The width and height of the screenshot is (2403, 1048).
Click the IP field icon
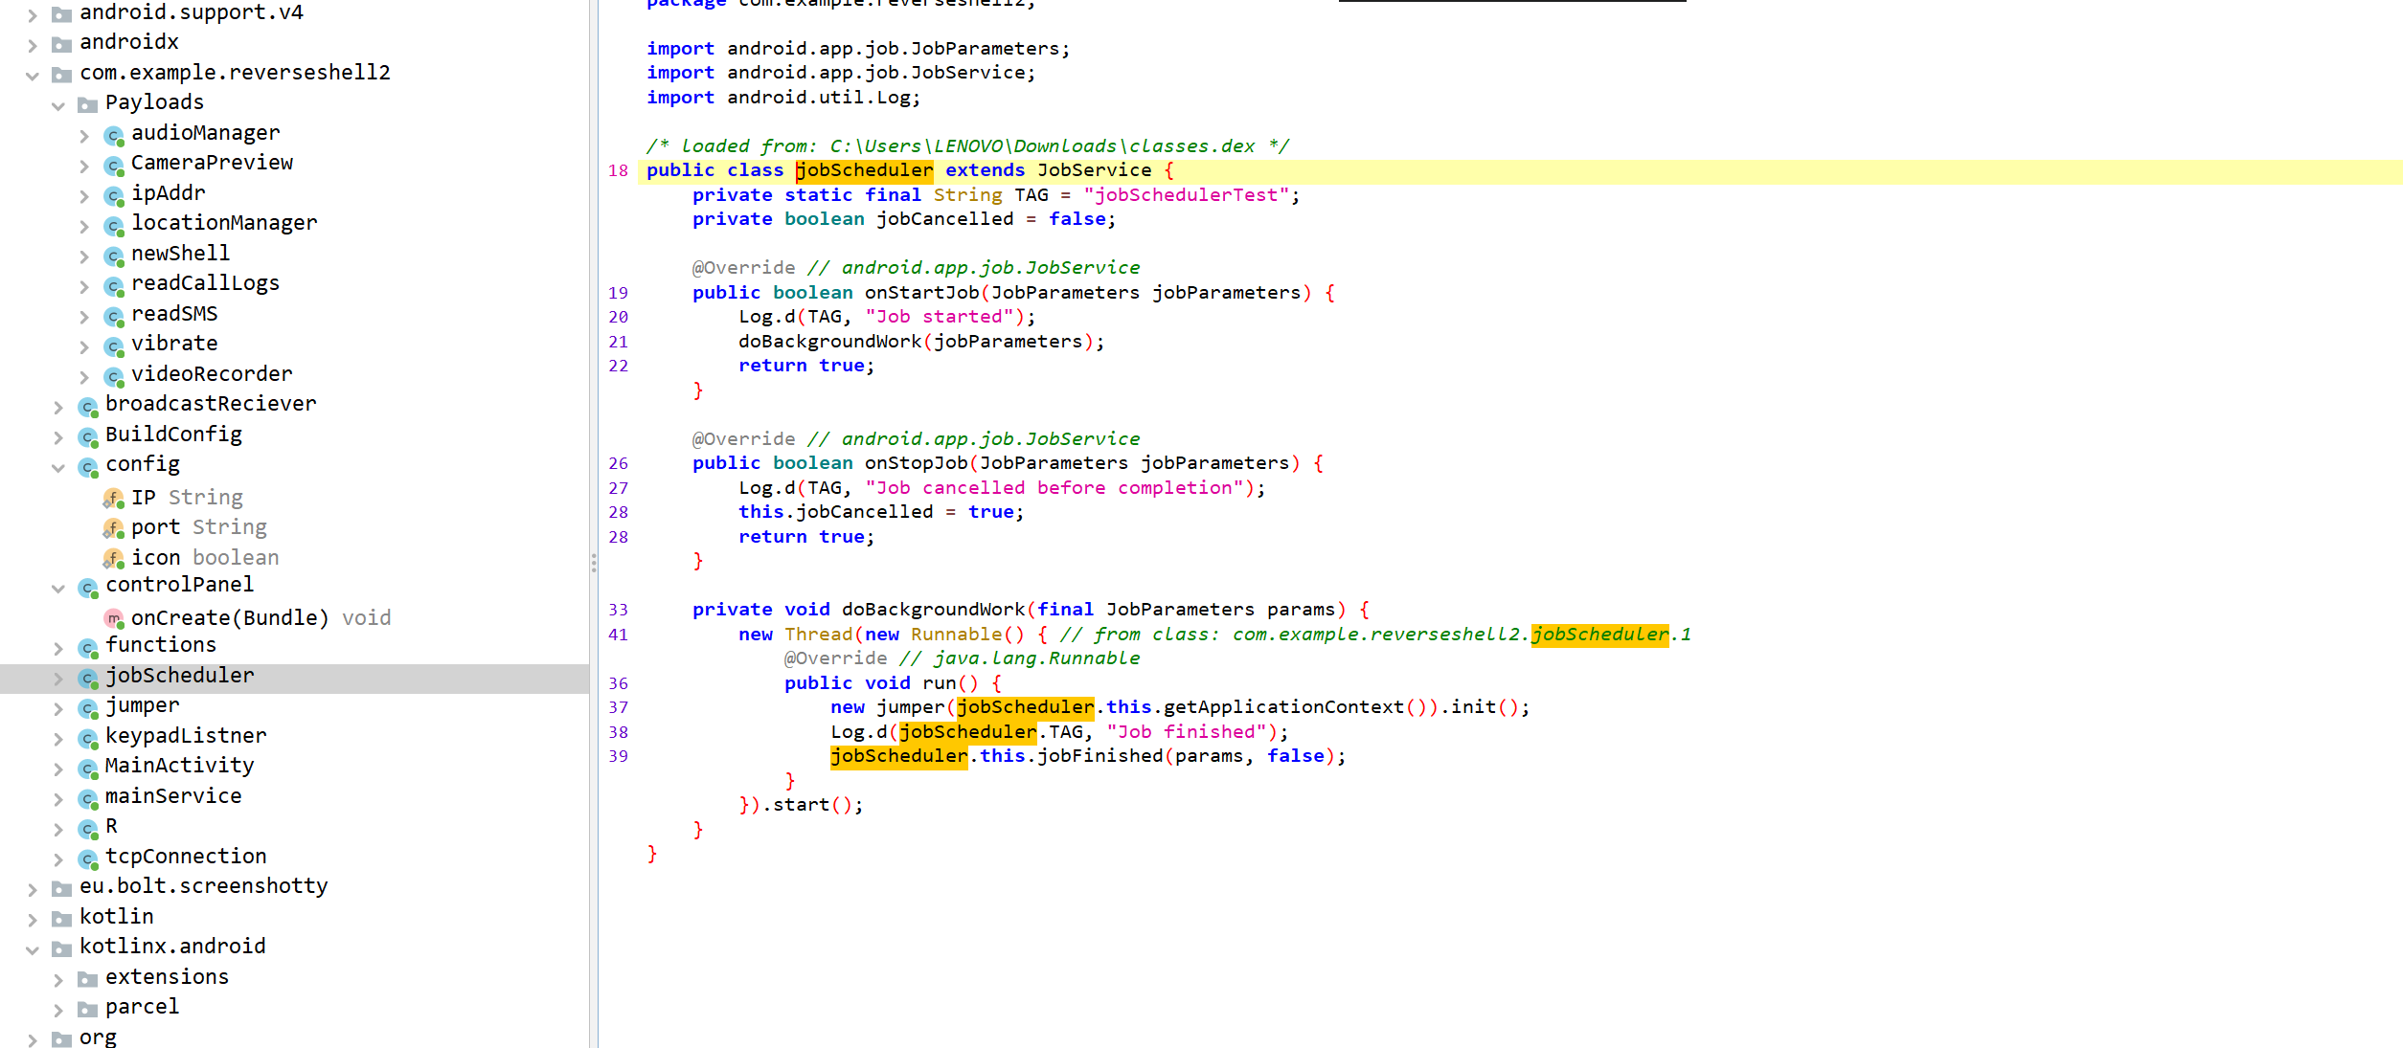point(114,499)
